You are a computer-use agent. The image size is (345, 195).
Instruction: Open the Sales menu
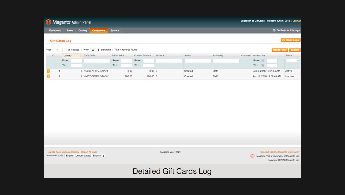[70, 31]
